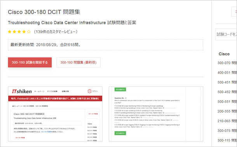237x147 pixels.
Task: Open the 300-075 問題集 sidebar link
Action: (227, 131)
